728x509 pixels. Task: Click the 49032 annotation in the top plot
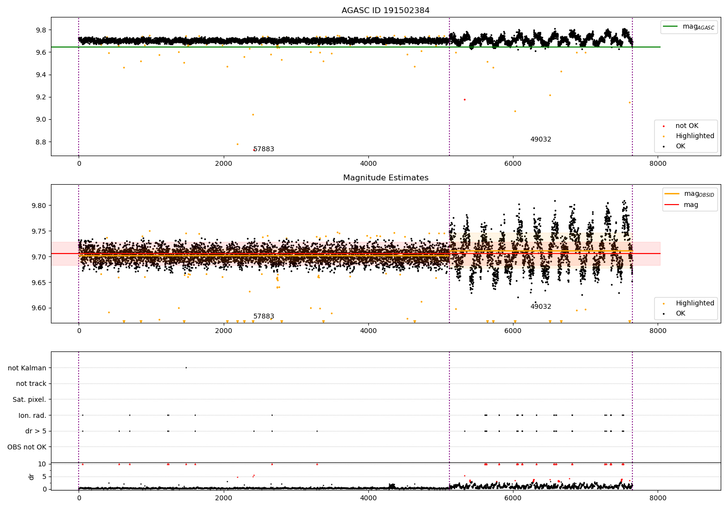coord(541,140)
